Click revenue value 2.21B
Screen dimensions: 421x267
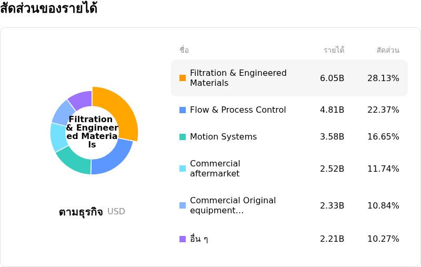332,239
